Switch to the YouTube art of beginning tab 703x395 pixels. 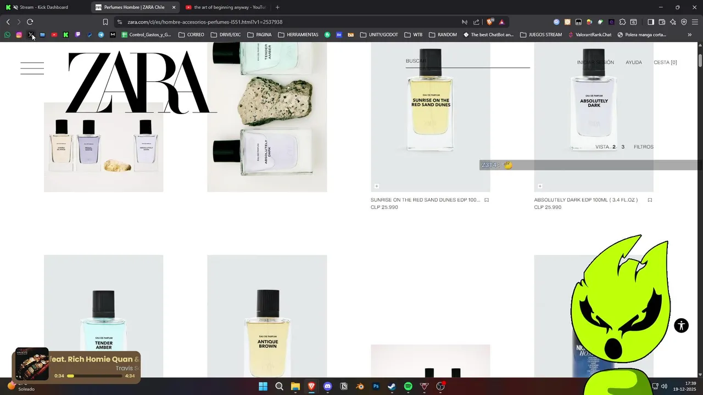226,7
